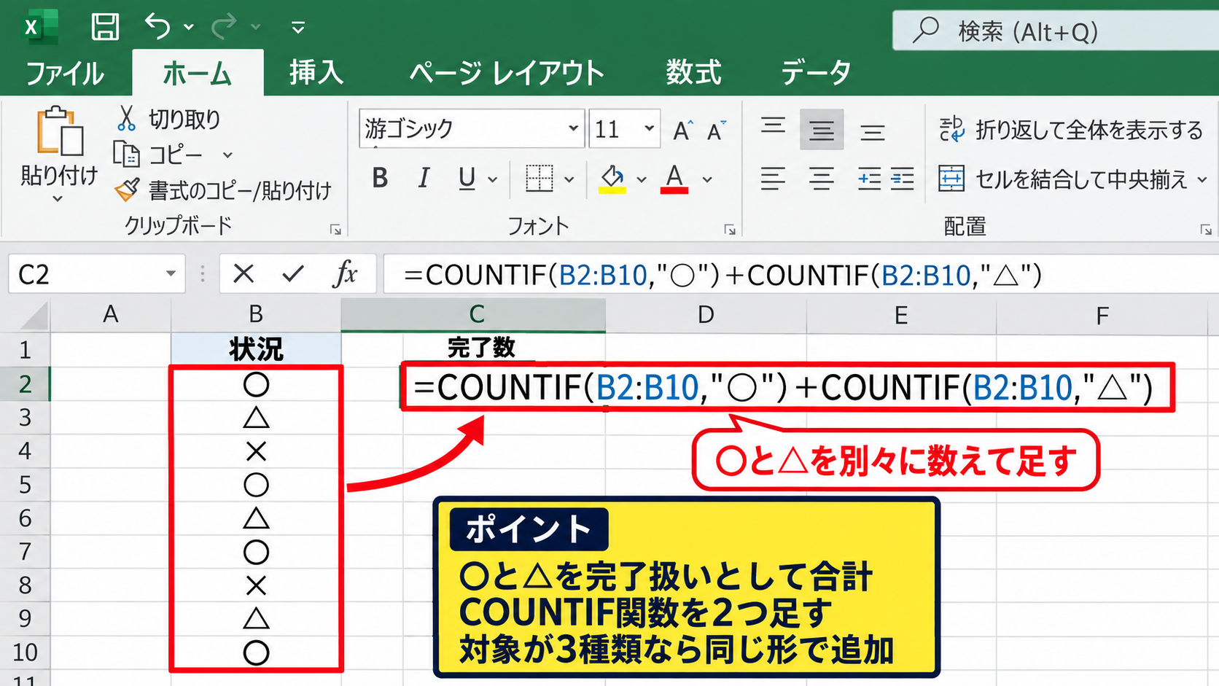Expand the コピー dropdown arrow
Image resolution: width=1219 pixels, height=686 pixels.
point(227,155)
